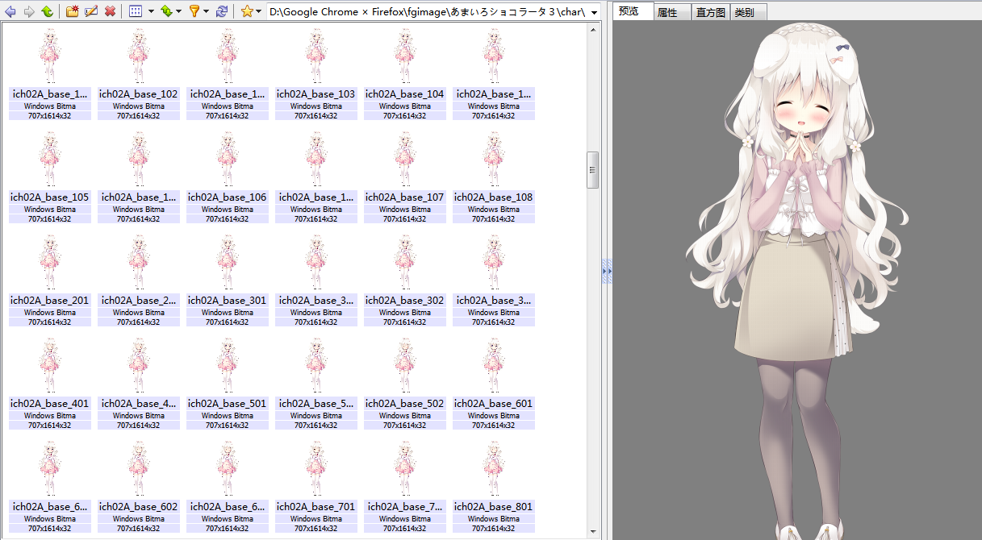Screen dimensions: 982x540
Task: Click the file name ich02A_base_501
Action: (228, 404)
